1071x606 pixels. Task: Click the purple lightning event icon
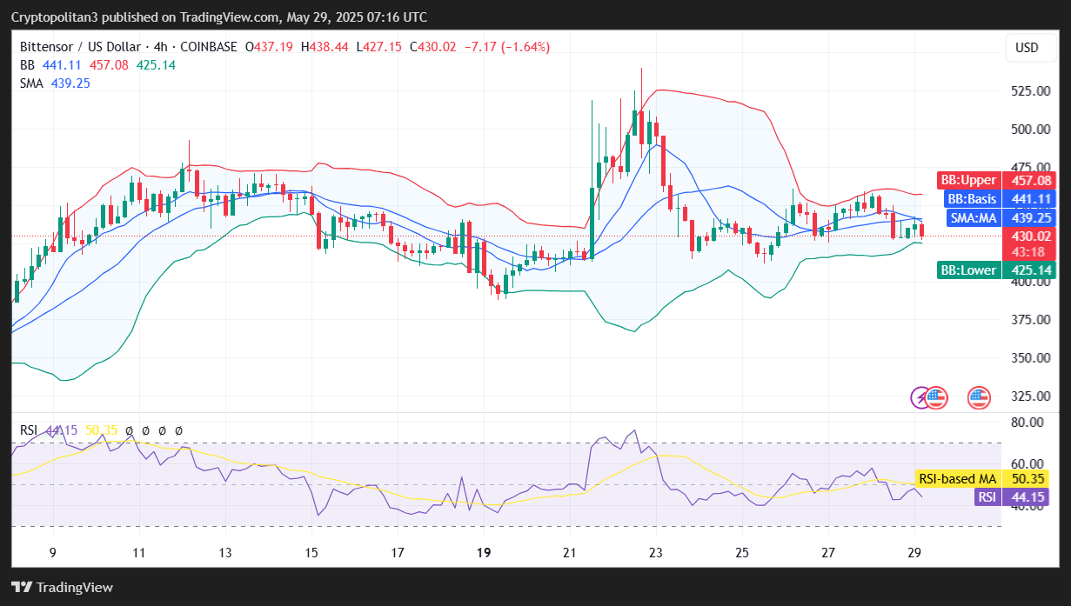click(x=920, y=398)
